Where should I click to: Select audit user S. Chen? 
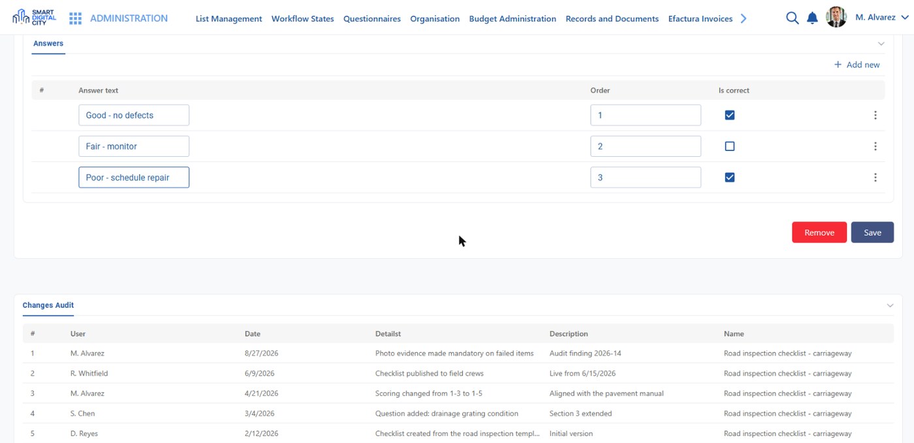[x=82, y=414]
